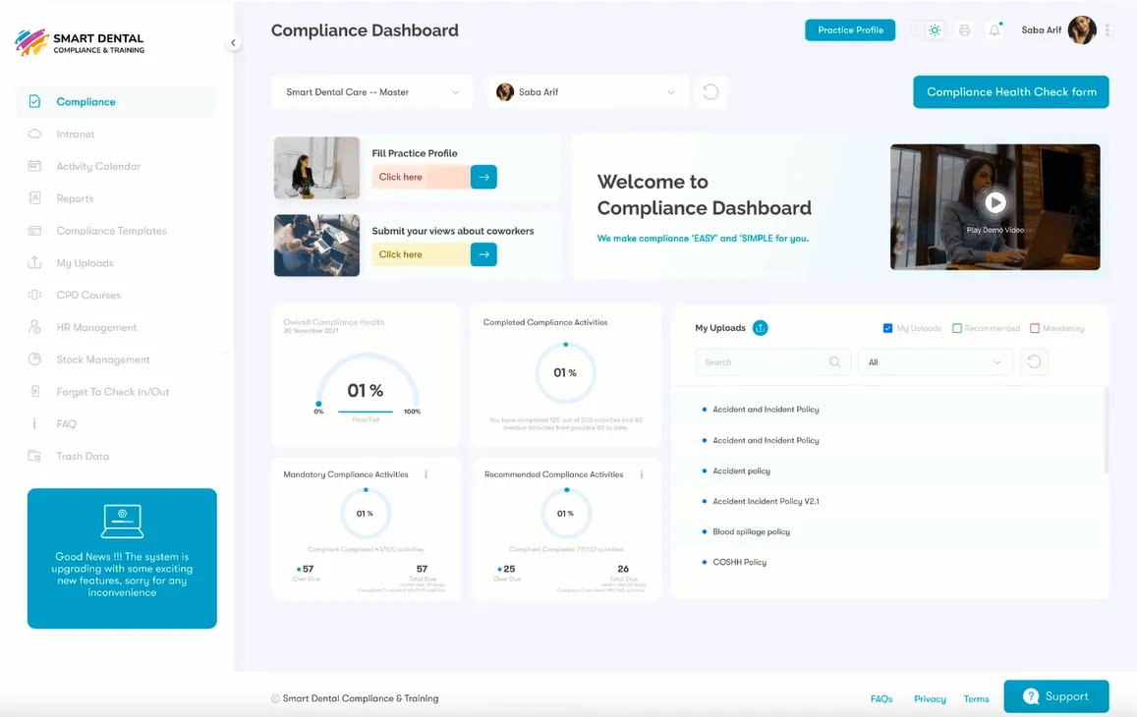Check the Recommended checkbox
The image size is (1137, 717).
click(957, 328)
